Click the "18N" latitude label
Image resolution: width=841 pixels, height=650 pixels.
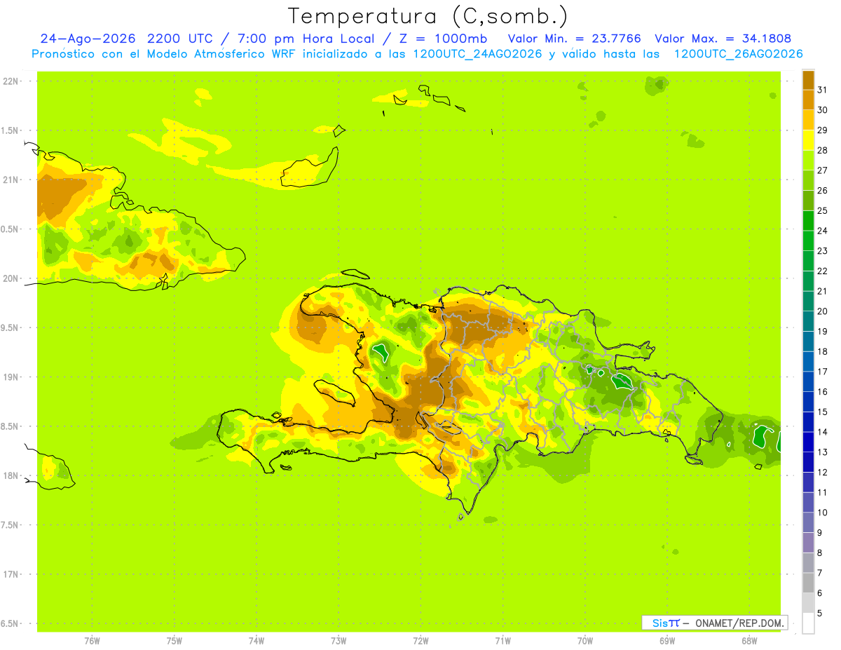11,475
